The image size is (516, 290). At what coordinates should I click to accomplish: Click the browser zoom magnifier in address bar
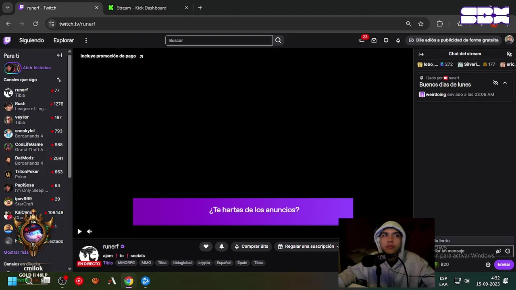tap(409, 24)
